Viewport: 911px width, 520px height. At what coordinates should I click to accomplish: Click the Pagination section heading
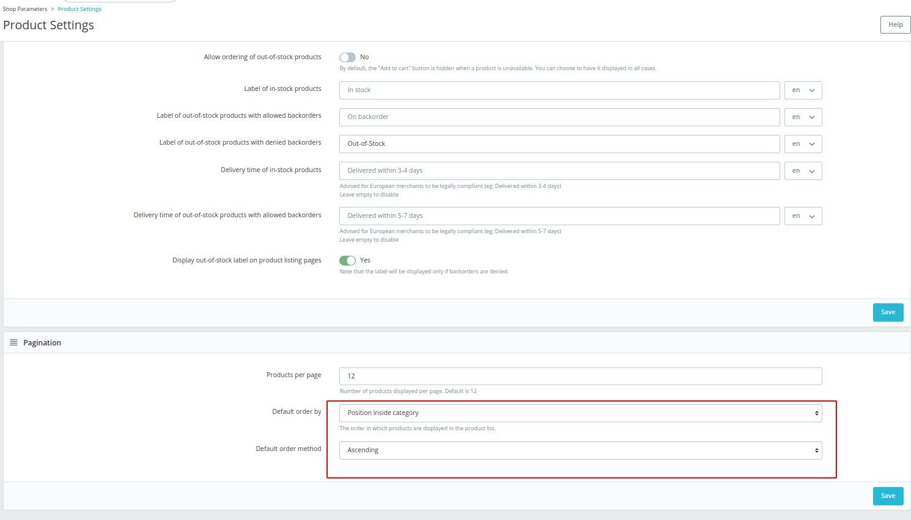(x=42, y=342)
